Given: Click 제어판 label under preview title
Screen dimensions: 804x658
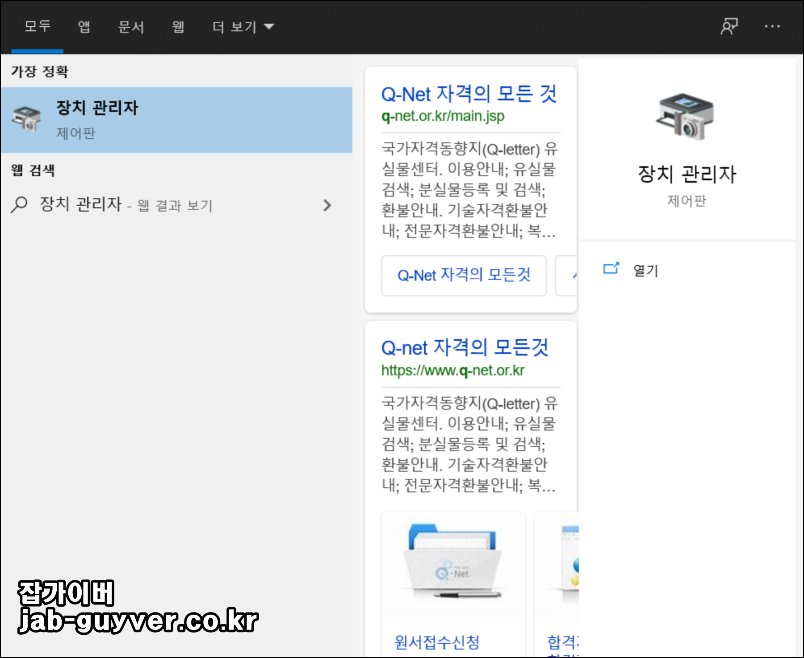Looking at the screenshot, I should pyautogui.click(x=687, y=201).
